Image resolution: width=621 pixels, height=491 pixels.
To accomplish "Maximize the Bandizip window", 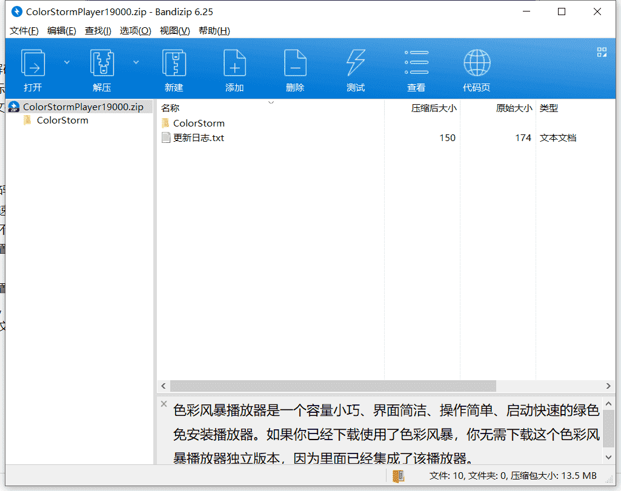I will coord(562,12).
